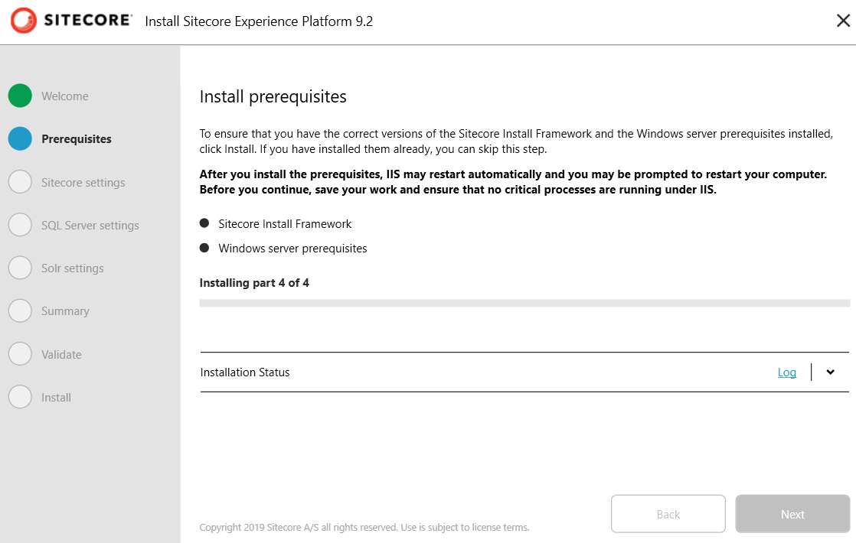Select the green Welcome step circle
Screen dimensions: 856x543
point(20,96)
